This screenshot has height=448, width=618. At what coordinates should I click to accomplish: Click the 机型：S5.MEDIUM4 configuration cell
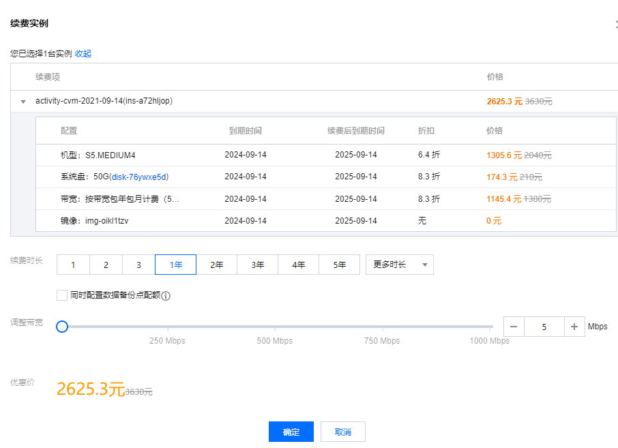(x=98, y=155)
